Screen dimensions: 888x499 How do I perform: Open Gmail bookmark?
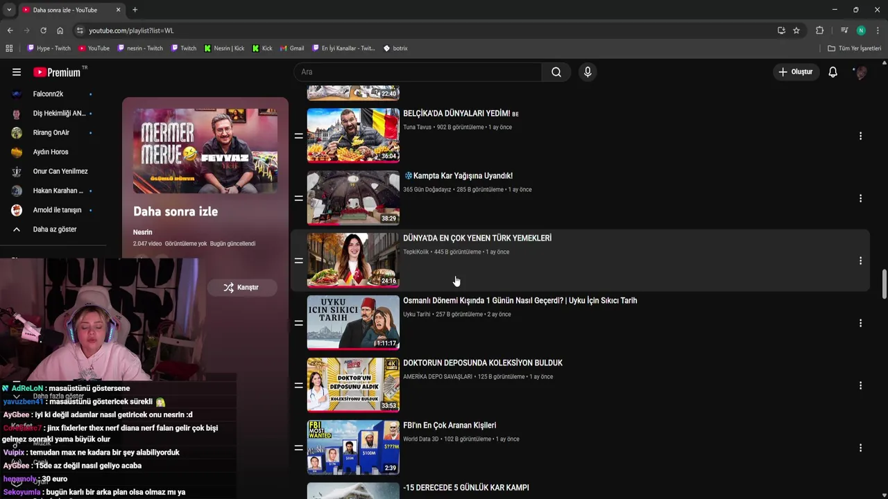click(292, 49)
